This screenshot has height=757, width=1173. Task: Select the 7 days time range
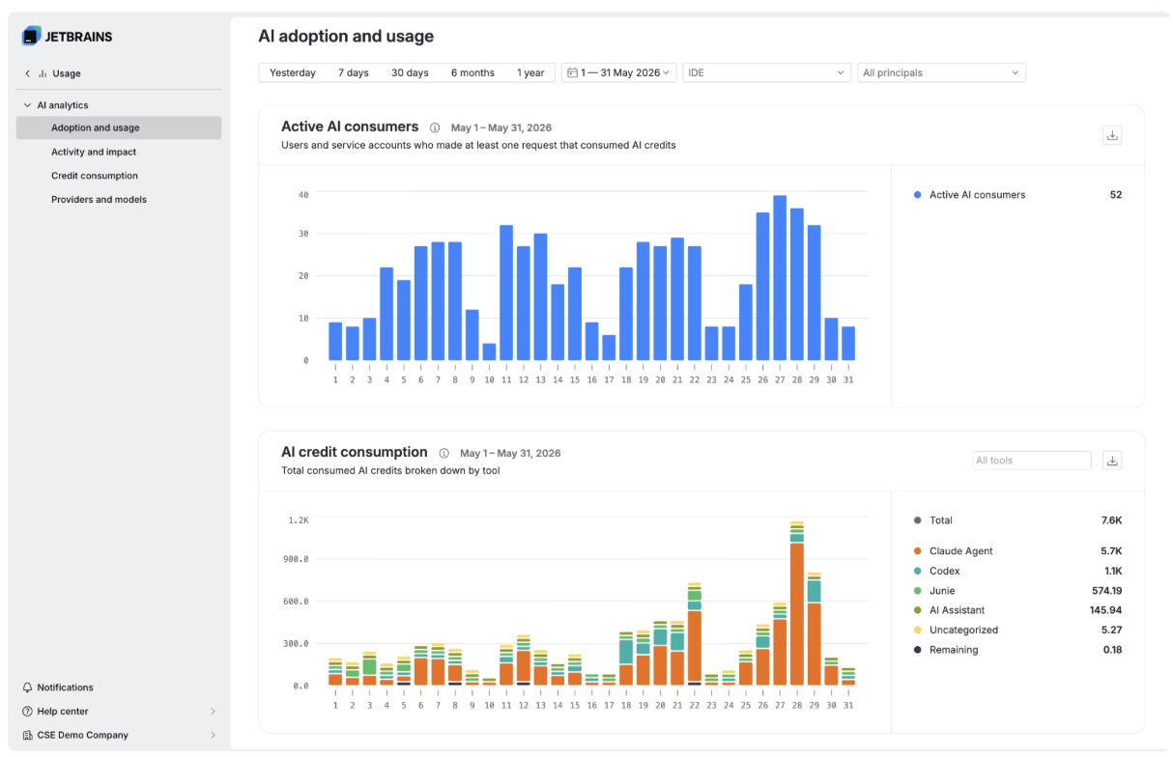pos(353,72)
